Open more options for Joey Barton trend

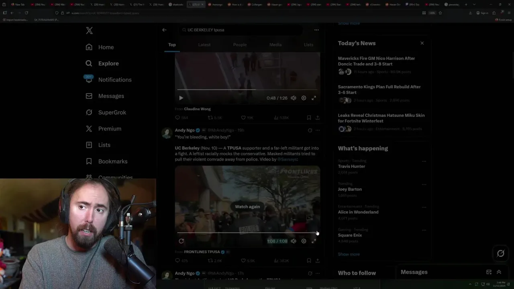pyautogui.click(x=424, y=184)
